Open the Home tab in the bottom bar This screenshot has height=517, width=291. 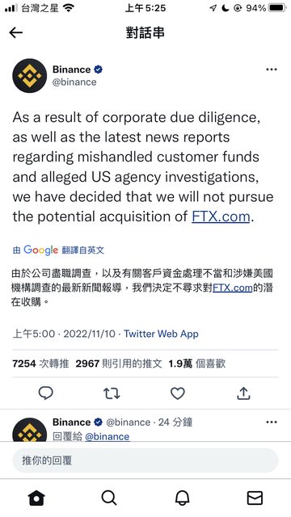[36, 498]
